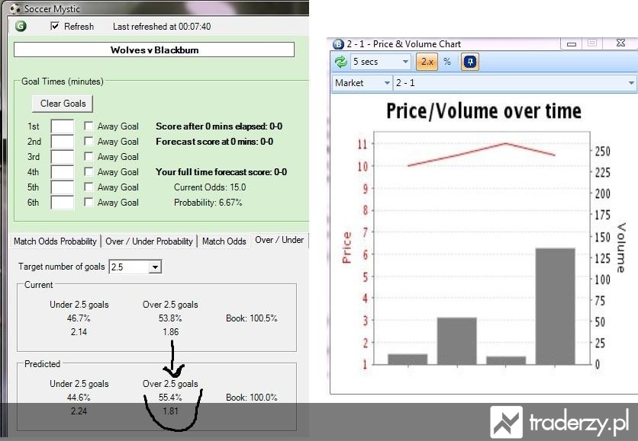Click the 'Price/Volume over time' chart title
638x441 pixels.
click(483, 111)
